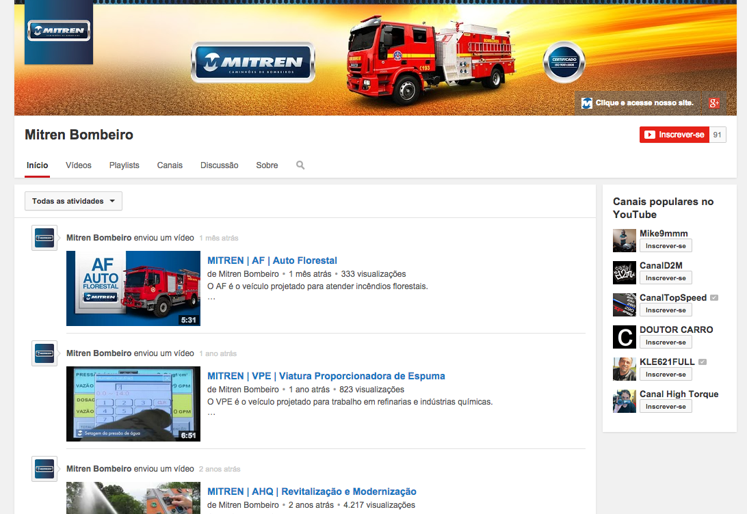This screenshot has width=747, height=514.
Task: Click uploader avatar beside AHQ video post
Action: click(44, 469)
